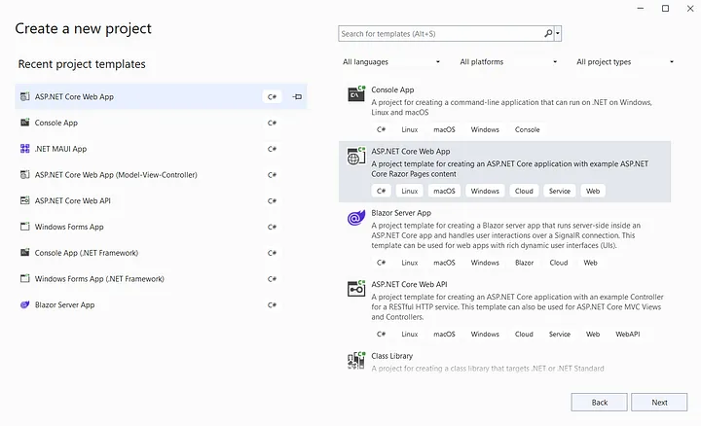Click the Console App template icon
701x426 pixels.
point(356,94)
